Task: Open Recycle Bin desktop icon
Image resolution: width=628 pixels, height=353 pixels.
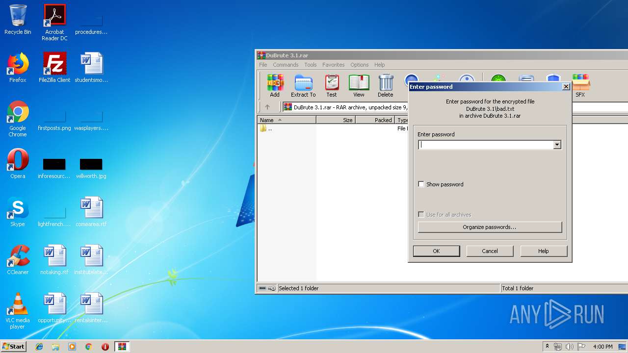Action: tap(18, 20)
